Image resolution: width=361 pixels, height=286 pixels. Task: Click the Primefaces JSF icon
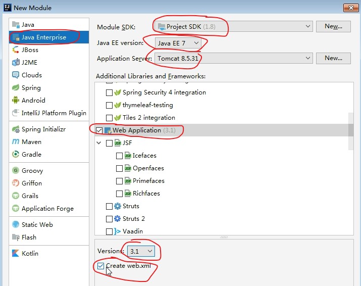pos(128,181)
